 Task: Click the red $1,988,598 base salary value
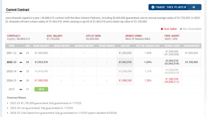click(41, 80)
